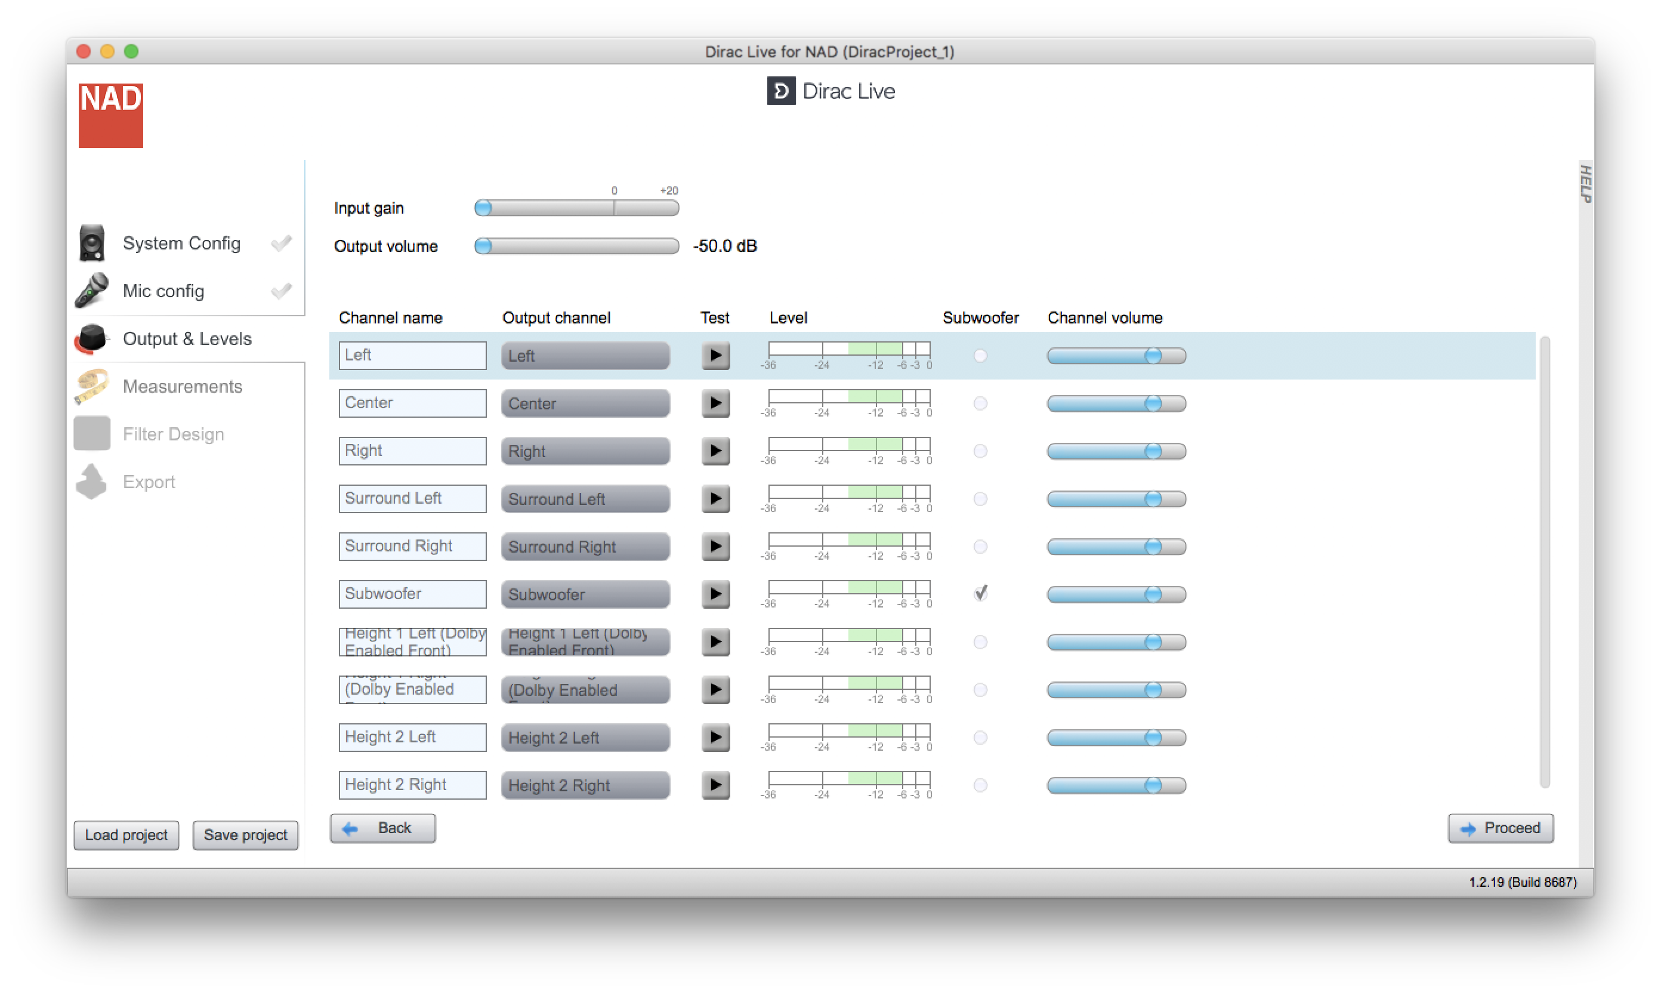1661x993 pixels.
Task: Click the Export icon in sidebar
Action: pos(92,482)
